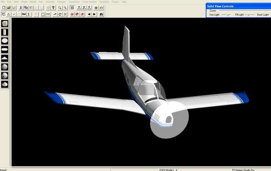Select the cylinder primitive in side palette
Screen dimensions: 271x171
(5, 32)
